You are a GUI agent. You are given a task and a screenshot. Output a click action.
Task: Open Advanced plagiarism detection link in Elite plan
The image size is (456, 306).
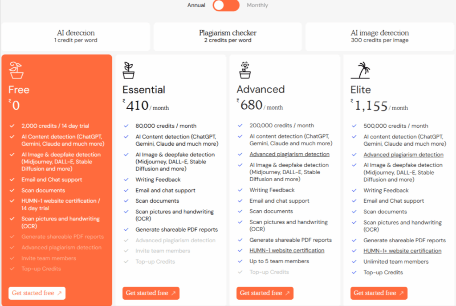(x=403, y=155)
